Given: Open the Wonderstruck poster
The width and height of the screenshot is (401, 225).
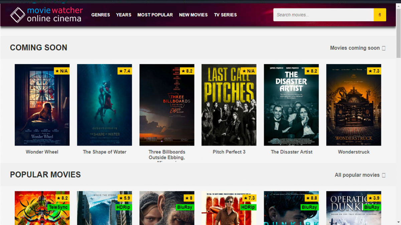Looking at the screenshot, I should tap(354, 105).
